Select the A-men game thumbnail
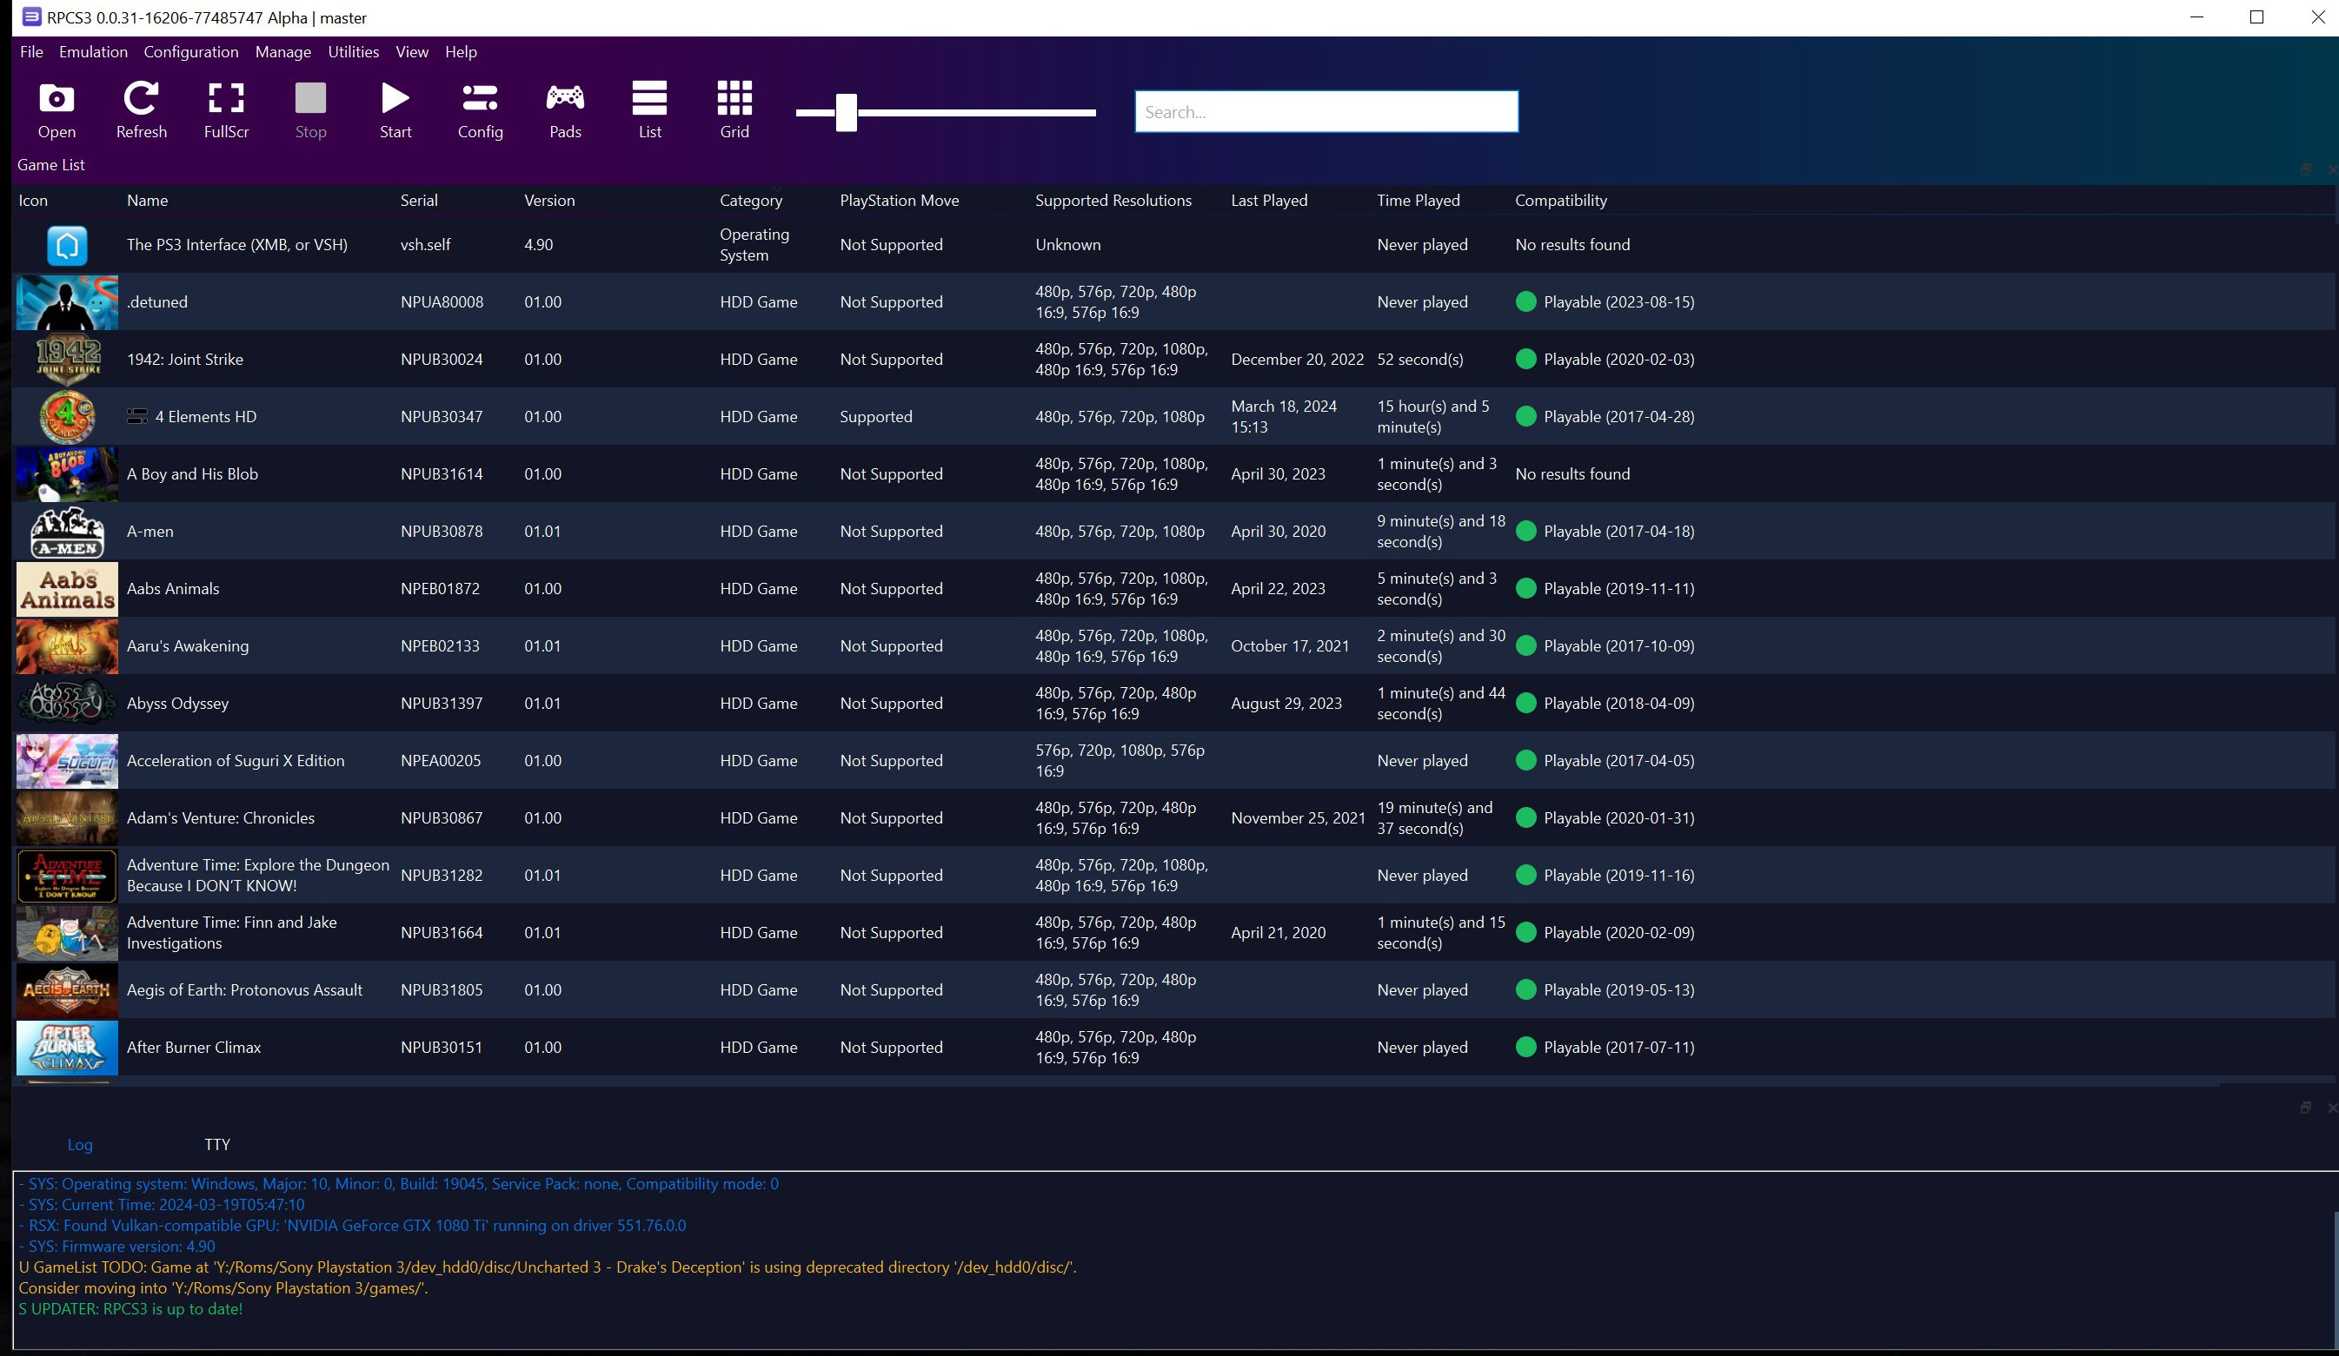This screenshot has width=2339, height=1356. [x=67, y=532]
